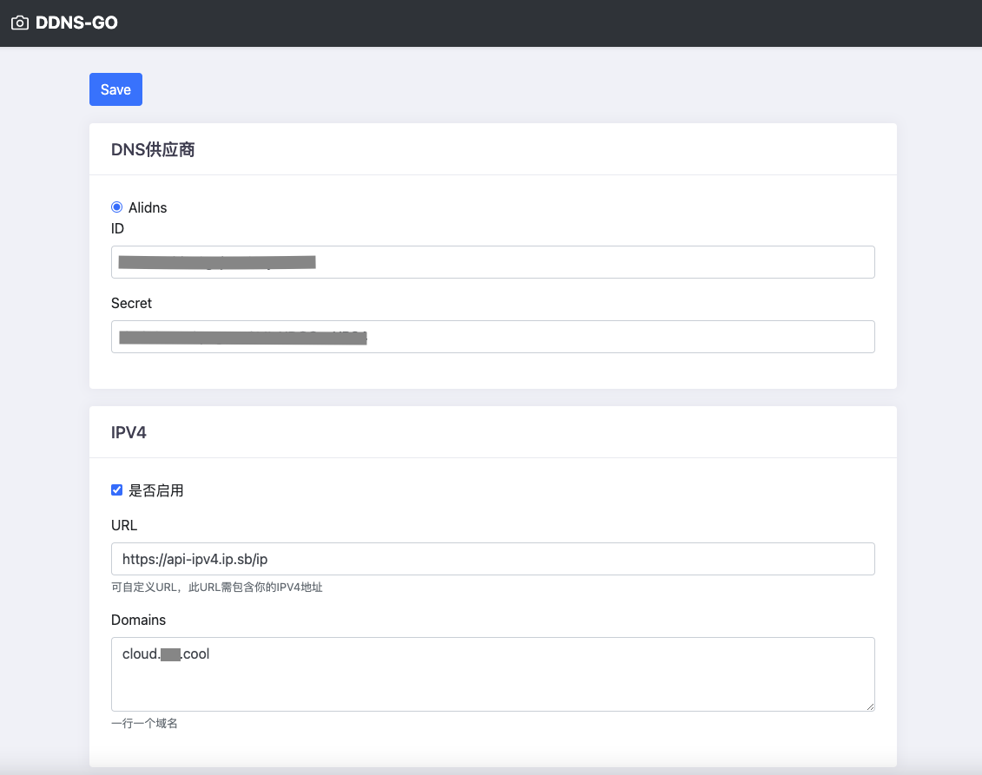Click the DNS供应商 section header

coord(153,150)
